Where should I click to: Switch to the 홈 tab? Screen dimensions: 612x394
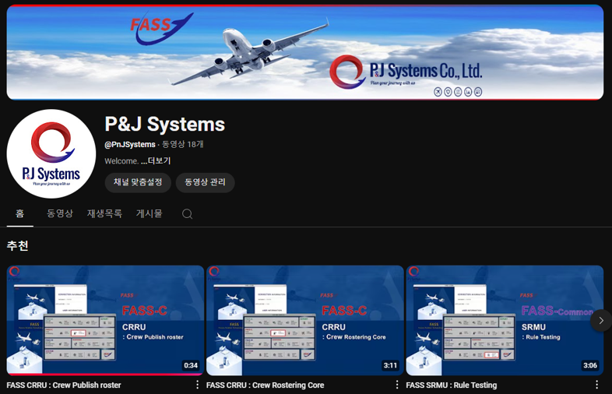coord(20,213)
